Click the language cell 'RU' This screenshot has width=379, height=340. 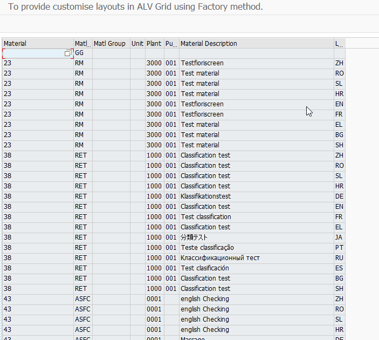[339, 258]
